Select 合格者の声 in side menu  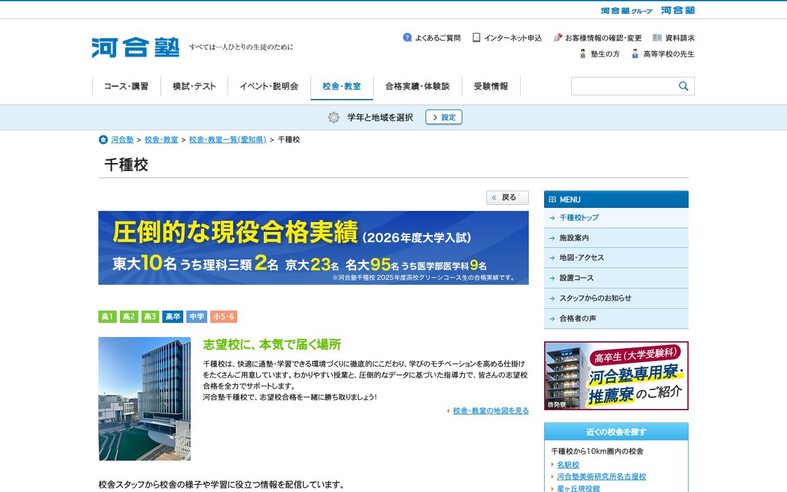pos(616,319)
